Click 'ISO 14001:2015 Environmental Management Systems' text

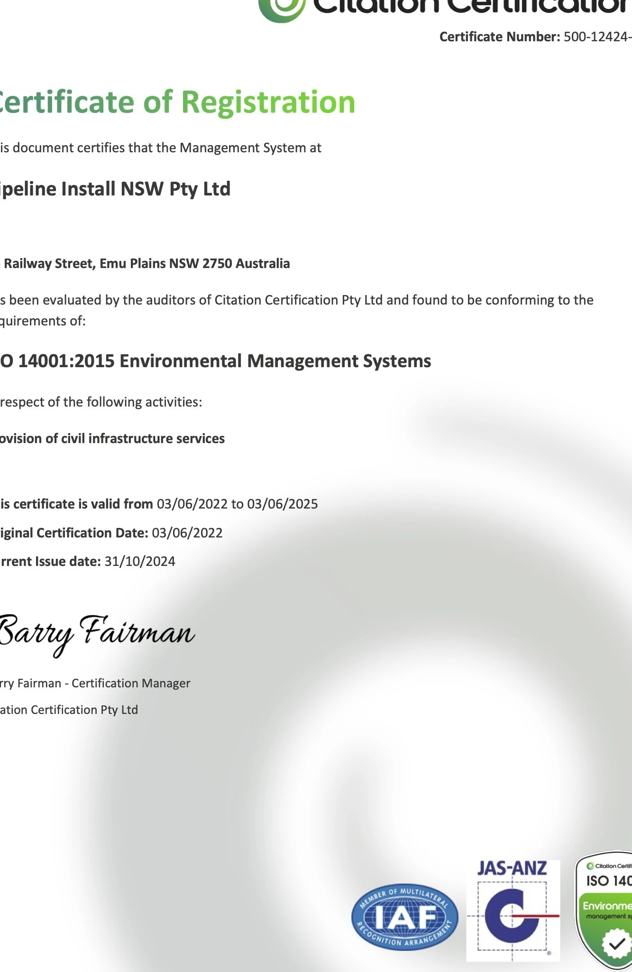point(216,361)
